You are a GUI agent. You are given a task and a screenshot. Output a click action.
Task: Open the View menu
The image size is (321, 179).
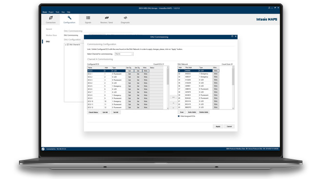click(63, 12)
